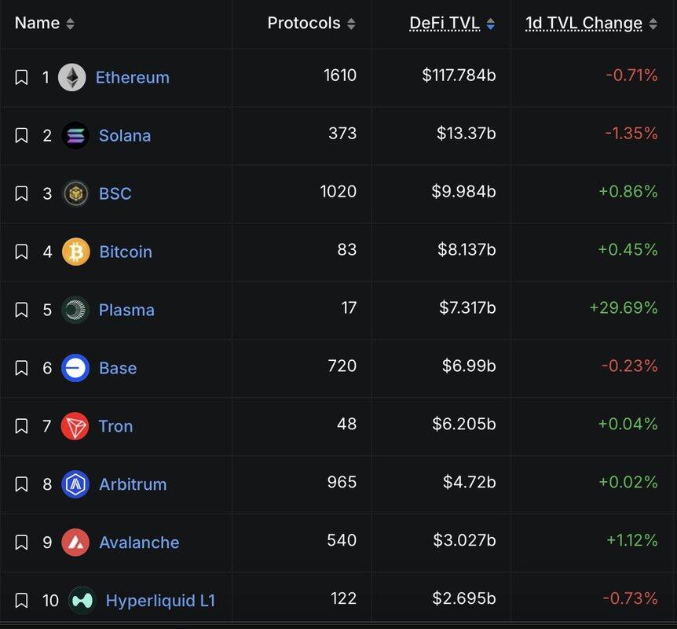
Task: Click the Bitcoin logo icon
Action: [x=76, y=252]
